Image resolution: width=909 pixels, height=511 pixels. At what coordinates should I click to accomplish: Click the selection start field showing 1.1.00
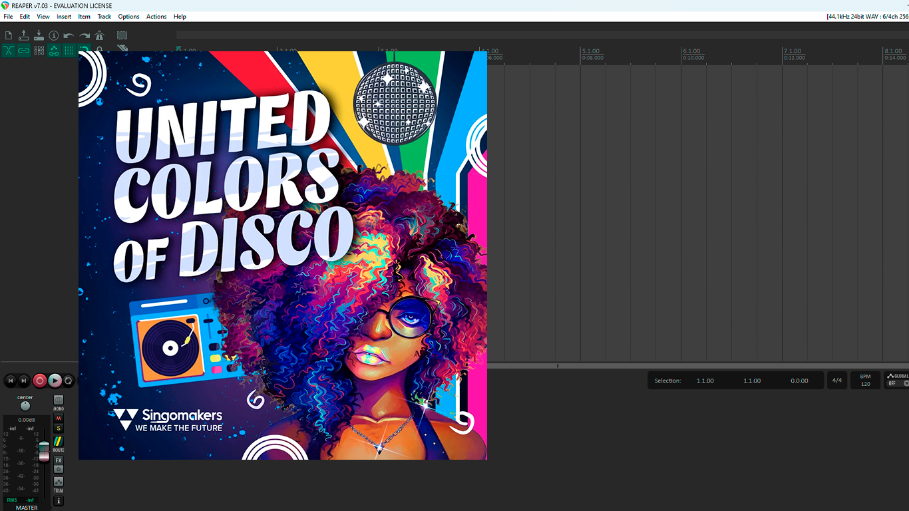705,381
